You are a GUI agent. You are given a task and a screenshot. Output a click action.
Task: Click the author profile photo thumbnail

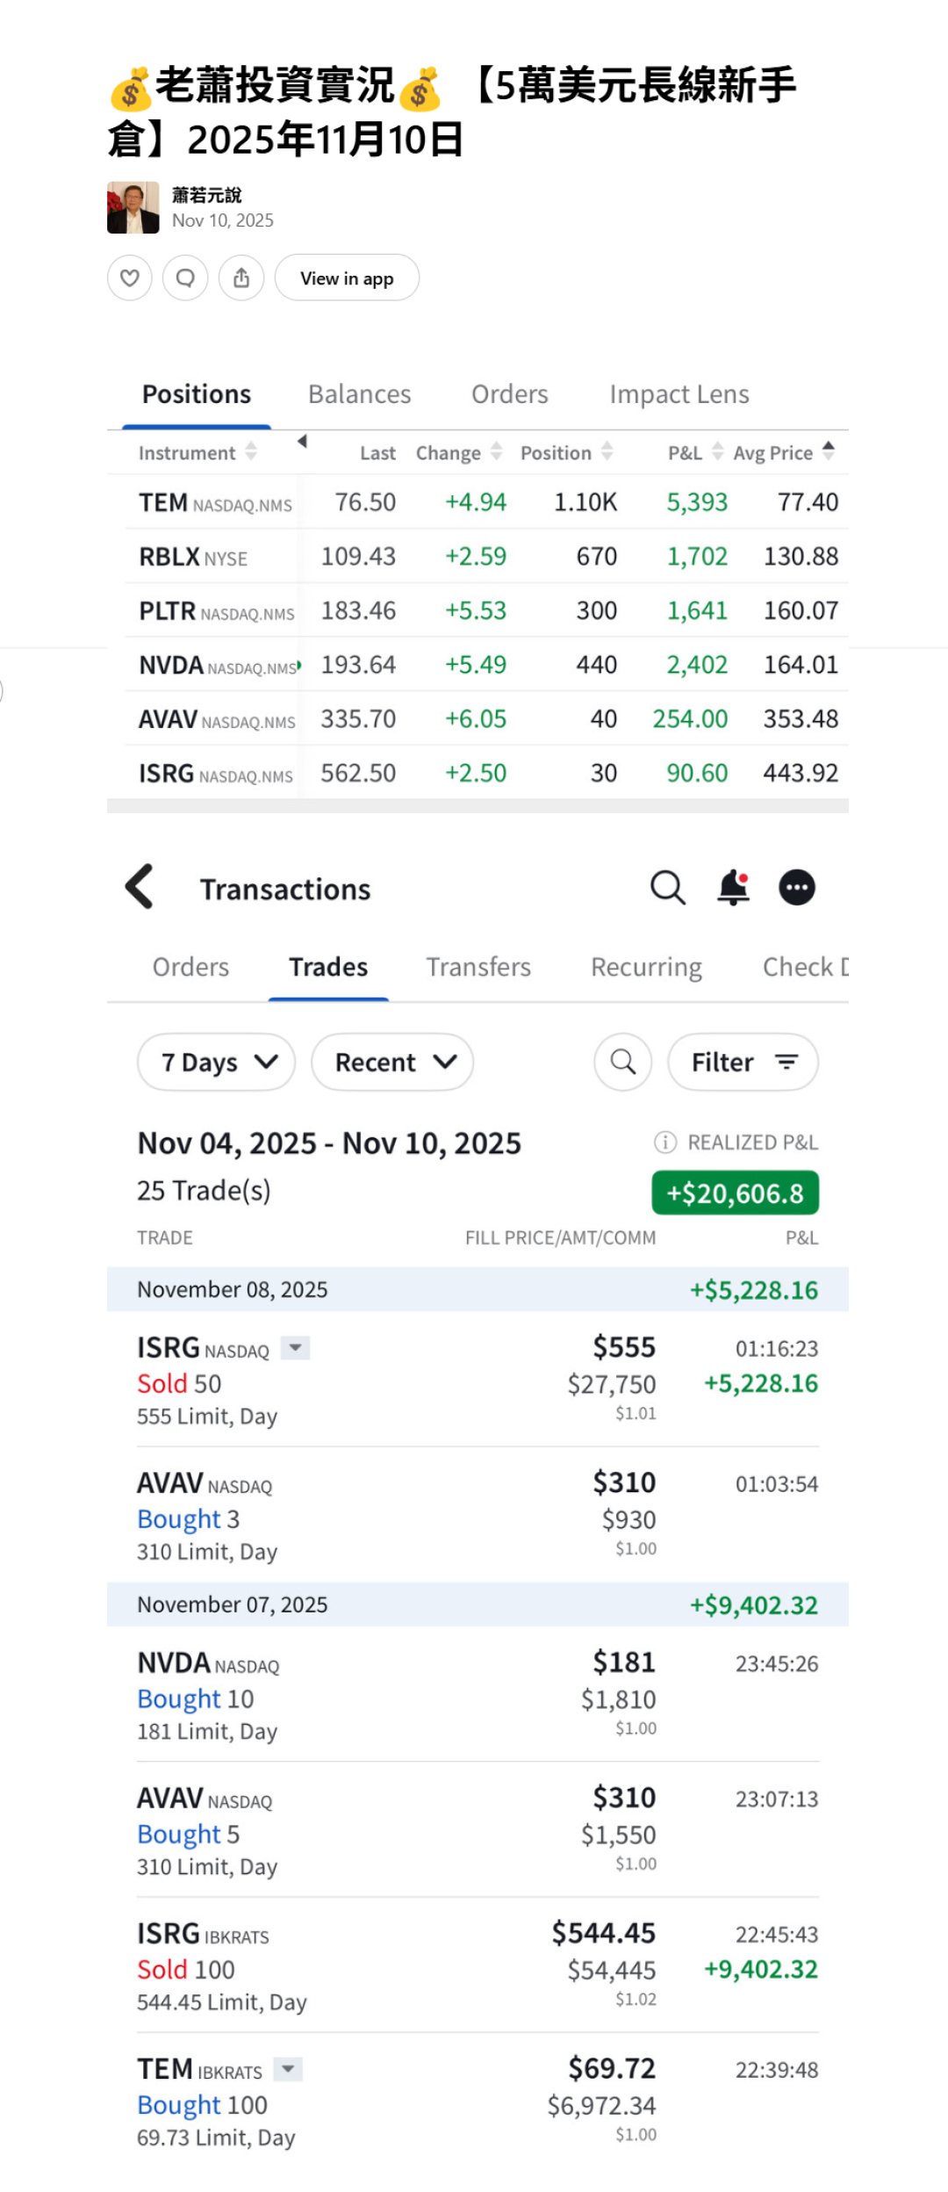[133, 208]
